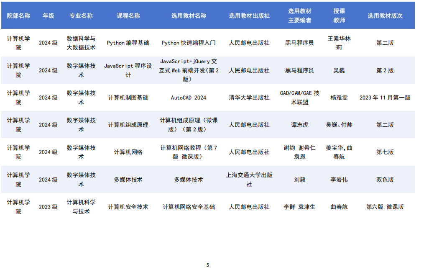Click the 第六版 微课版 edition cell

tap(385, 207)
